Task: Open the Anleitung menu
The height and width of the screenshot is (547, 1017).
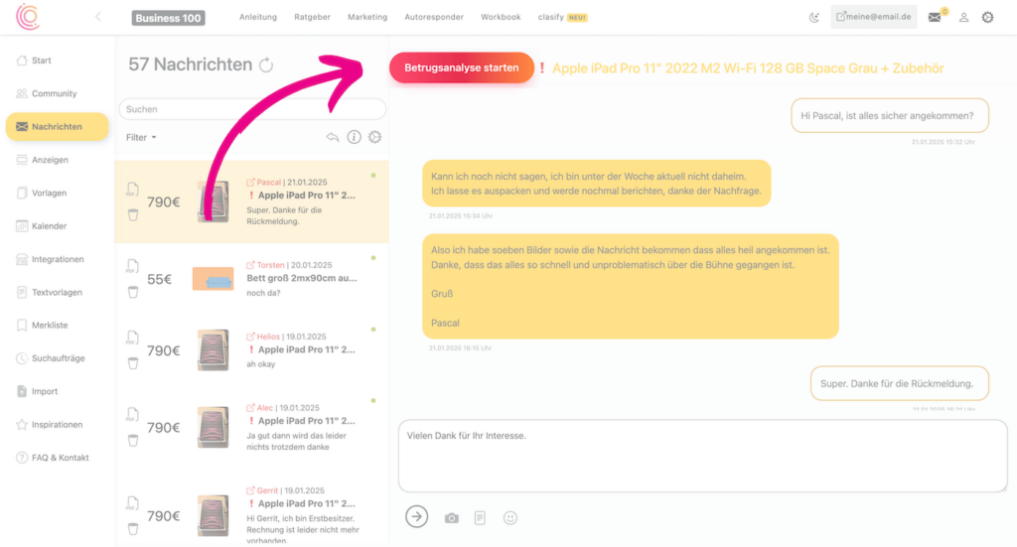Action: (258, 18)
